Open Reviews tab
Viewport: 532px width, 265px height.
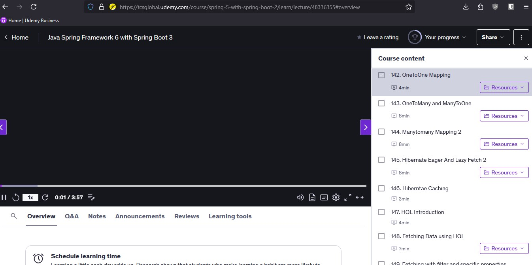click(x=187, y=216)
